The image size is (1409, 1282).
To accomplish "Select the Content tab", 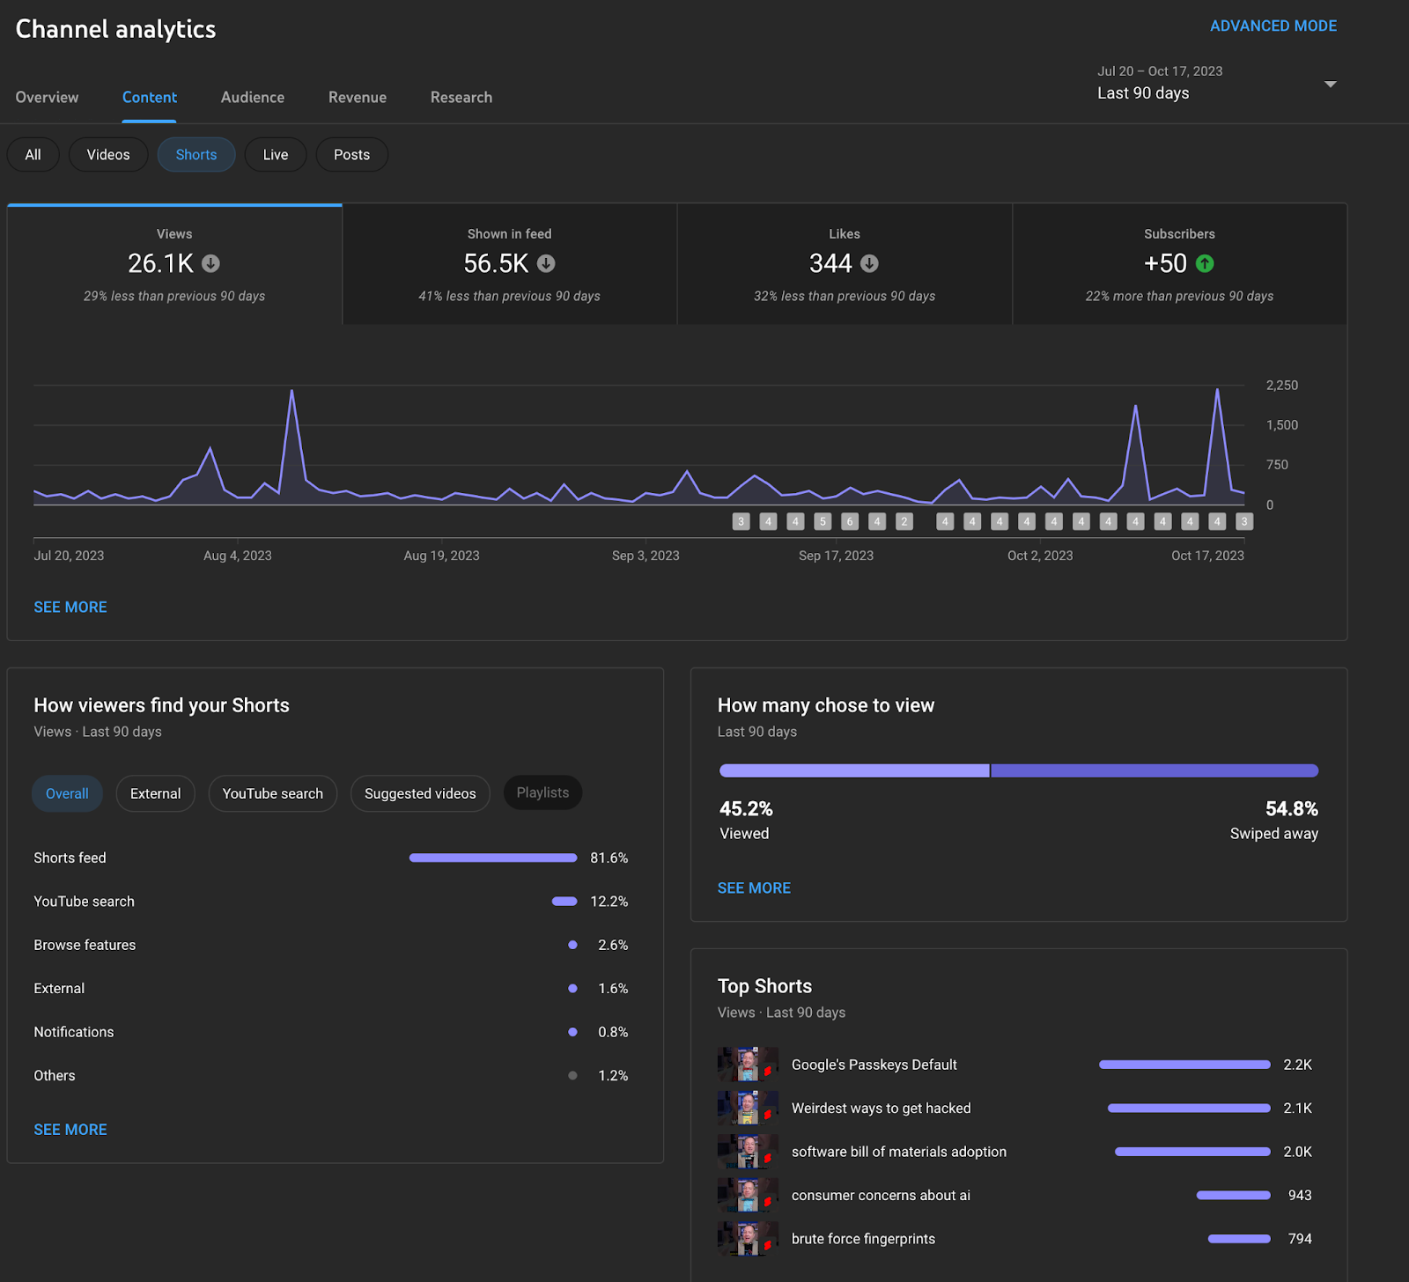I will (150, 97).
